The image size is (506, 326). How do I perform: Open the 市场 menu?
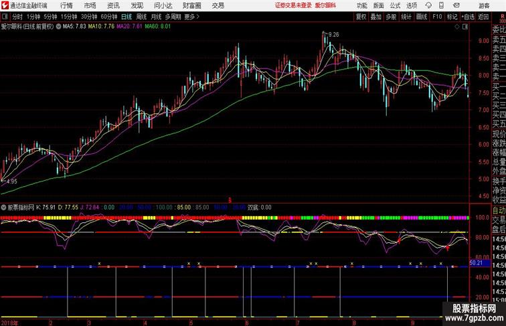tap(90, 5)
